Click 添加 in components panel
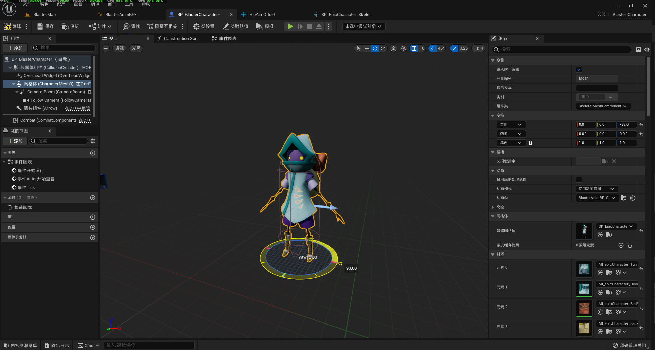This screenshot has height=350, width=655. click(15, 48)
